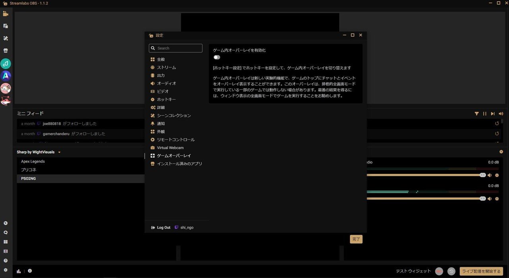Open performance metrics via bottom-left chart icon
This screenshot has height=278, width=509.
[x=19, y=270]
